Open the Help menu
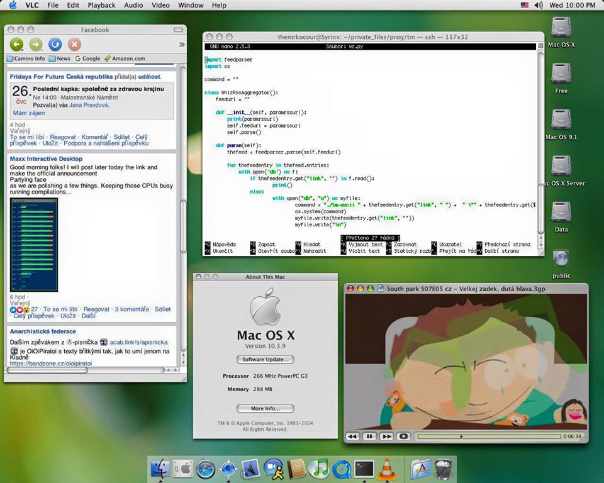 point(219,5)
